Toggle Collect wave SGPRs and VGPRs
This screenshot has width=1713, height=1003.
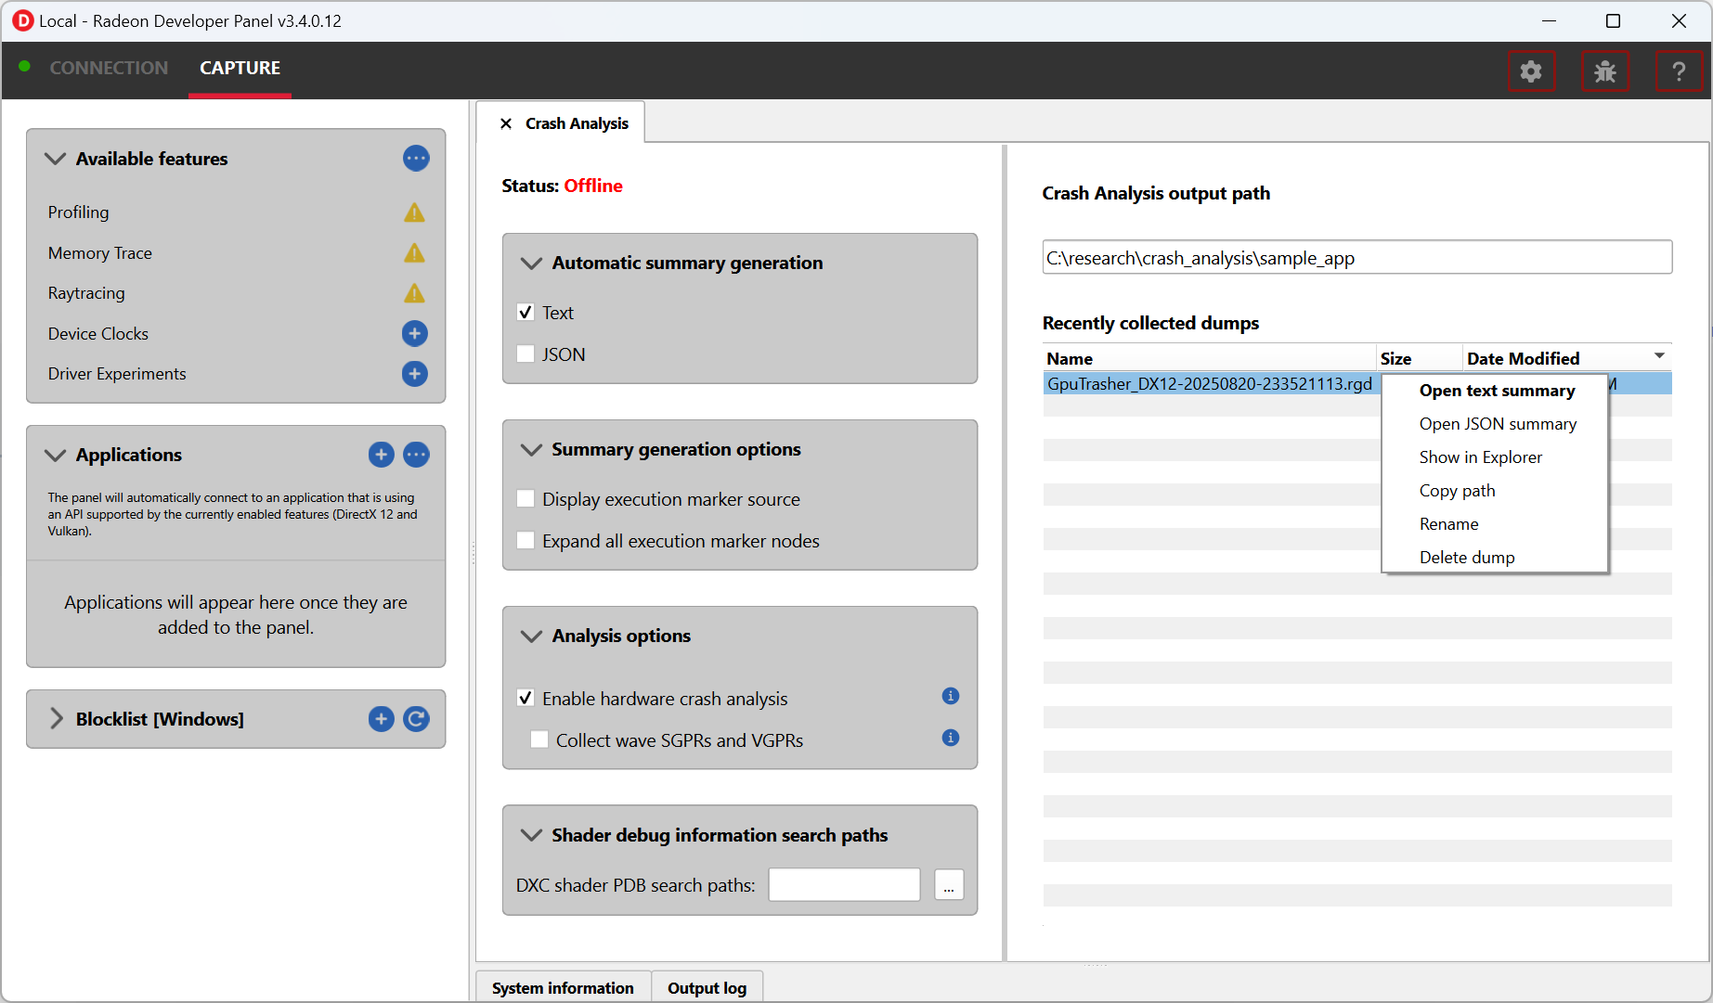(x=539, y=740)
